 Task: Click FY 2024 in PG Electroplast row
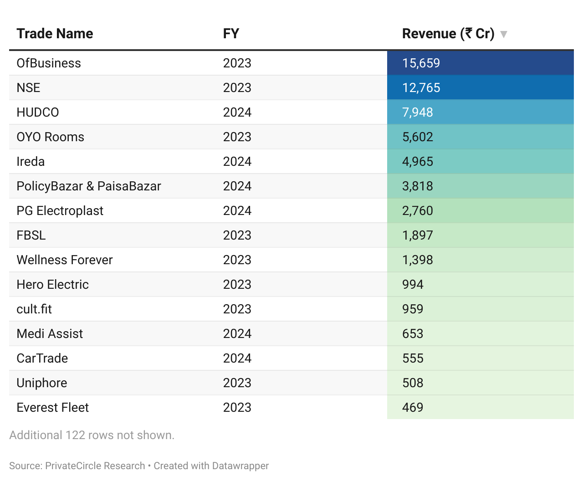[237, 211]
